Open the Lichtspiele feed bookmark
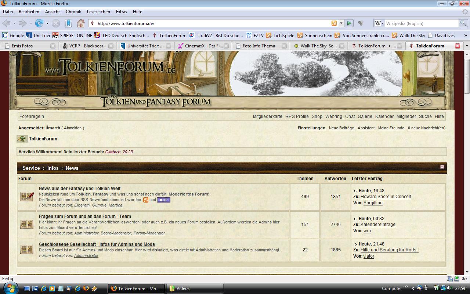This screenshot has width=470, height=294. click(x=280, y=36)
